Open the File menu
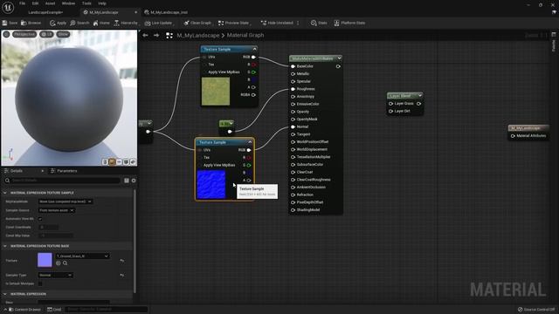The image size is (559, 314). (x=22, y=3)
